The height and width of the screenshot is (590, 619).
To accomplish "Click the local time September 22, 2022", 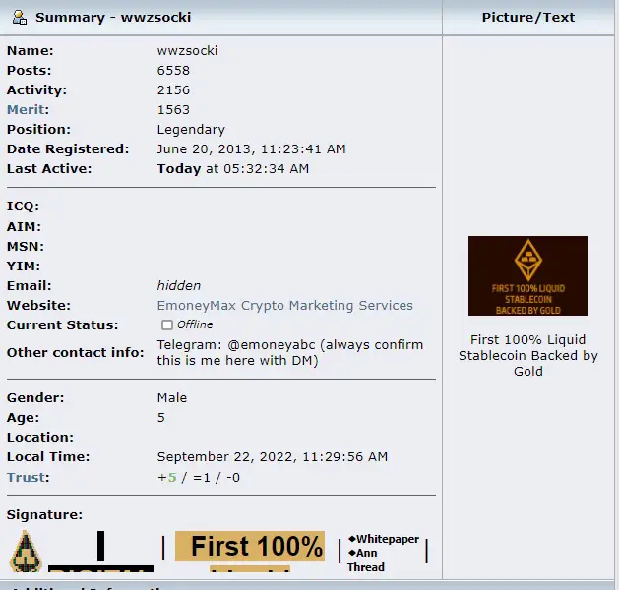I will (273, 456).
